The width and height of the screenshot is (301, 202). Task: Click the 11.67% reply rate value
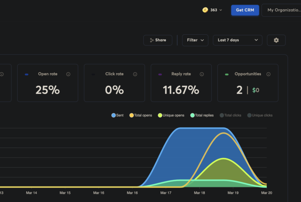click(x=181, y=90)
